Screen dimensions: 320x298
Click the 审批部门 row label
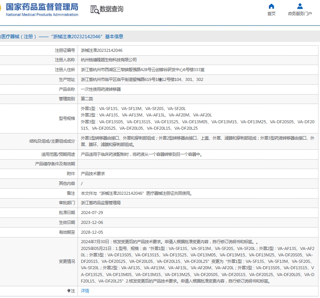click(67, 203)
